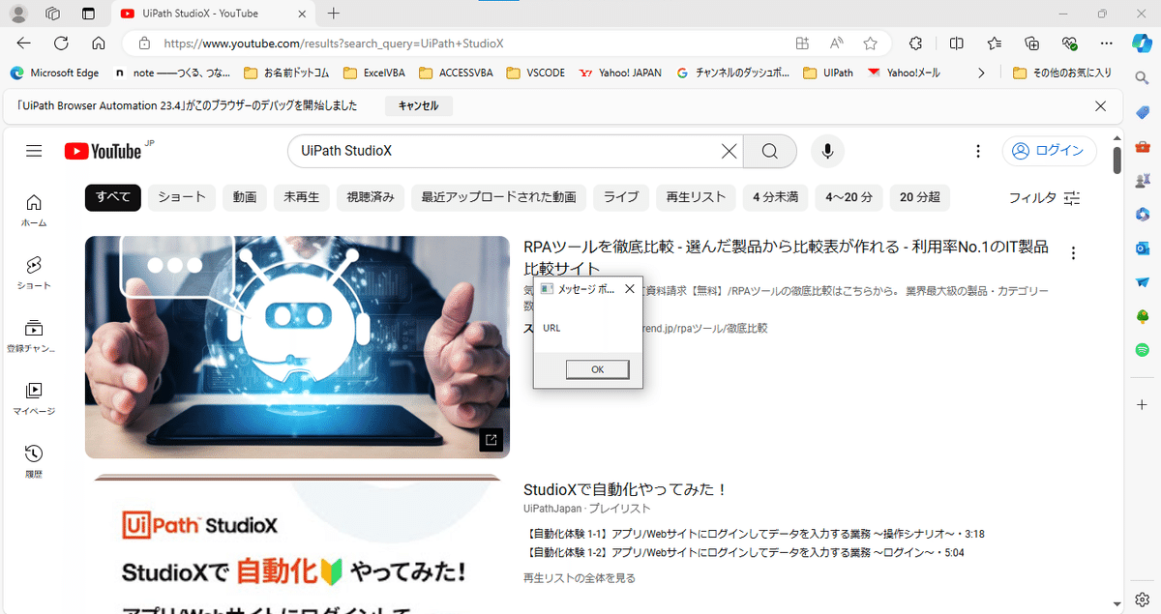
Task: Select the 最近アップロードされた動画 chip
Action: (498, 197)
